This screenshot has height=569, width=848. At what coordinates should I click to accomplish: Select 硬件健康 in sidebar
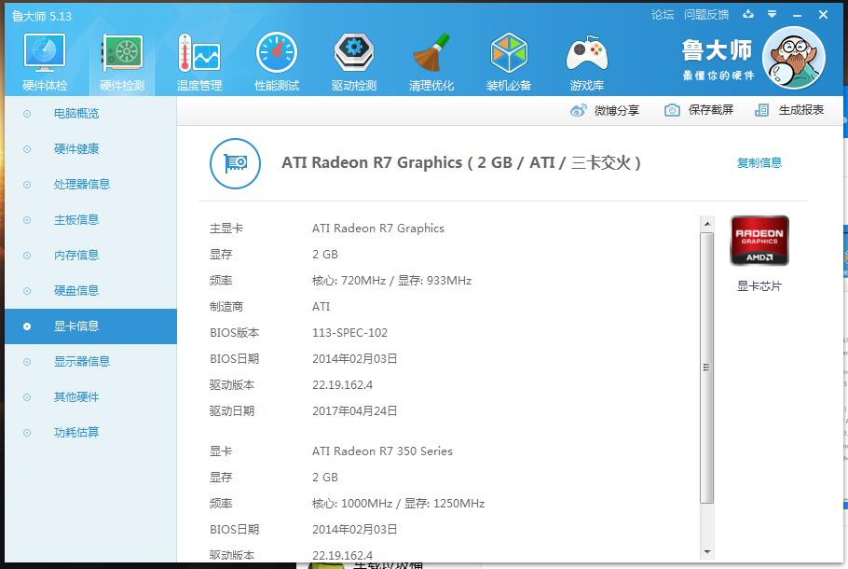click(x=91, y=149)
